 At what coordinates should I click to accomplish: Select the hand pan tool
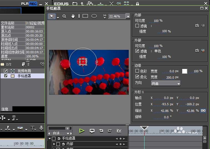73,16
